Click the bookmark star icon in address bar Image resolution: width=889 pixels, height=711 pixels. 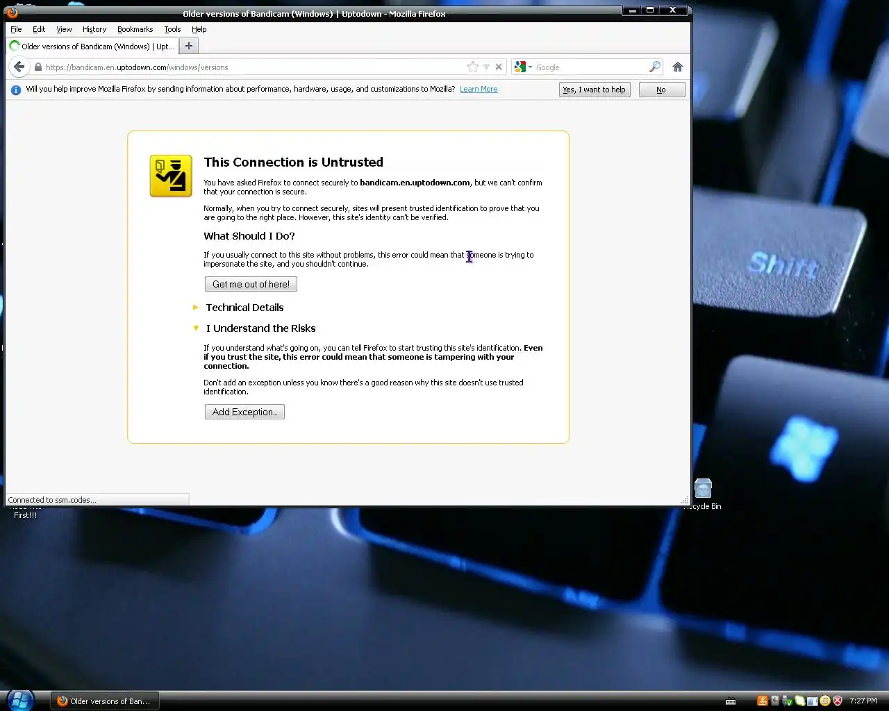473,67
